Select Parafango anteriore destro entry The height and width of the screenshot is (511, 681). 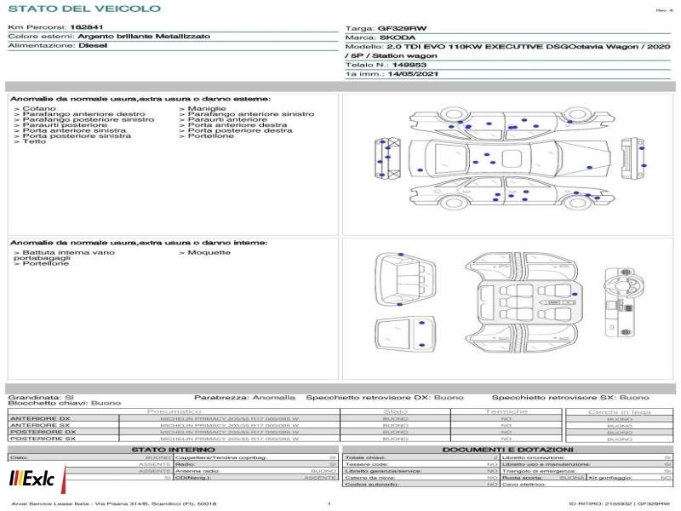(x=79, y=114)
